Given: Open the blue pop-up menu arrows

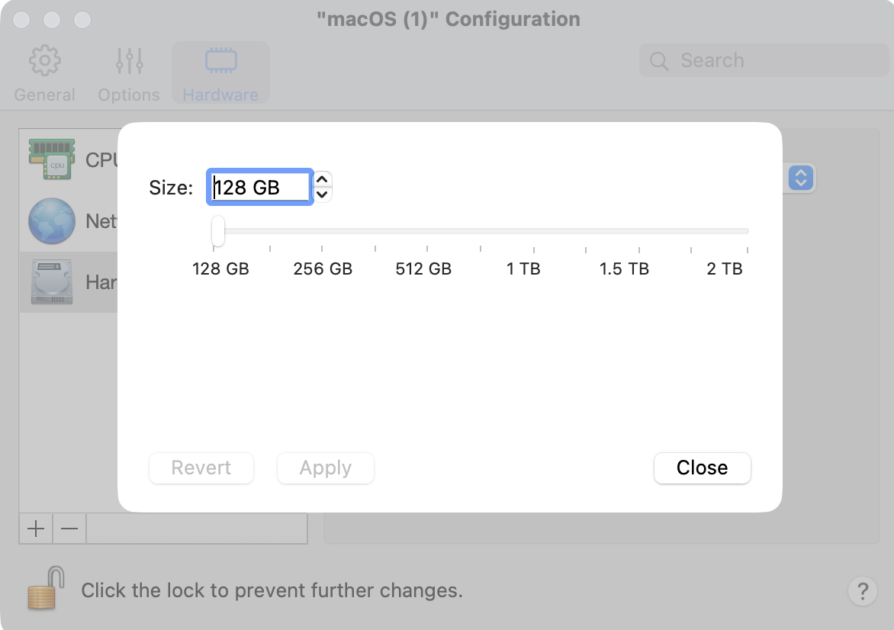Looking at the screenshot, I should point(801,178).
